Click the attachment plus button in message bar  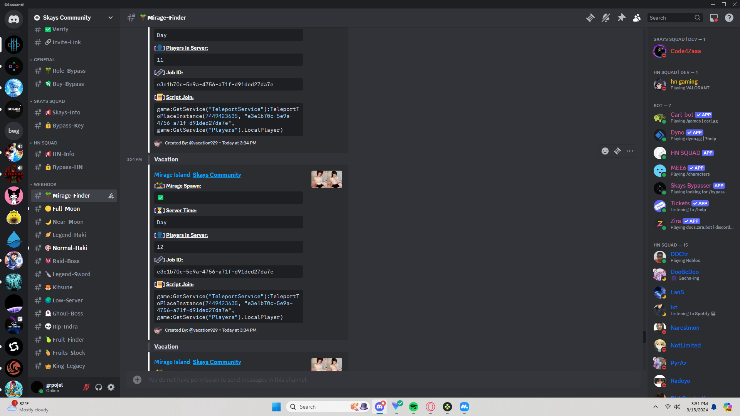click(x=137, y=380)
